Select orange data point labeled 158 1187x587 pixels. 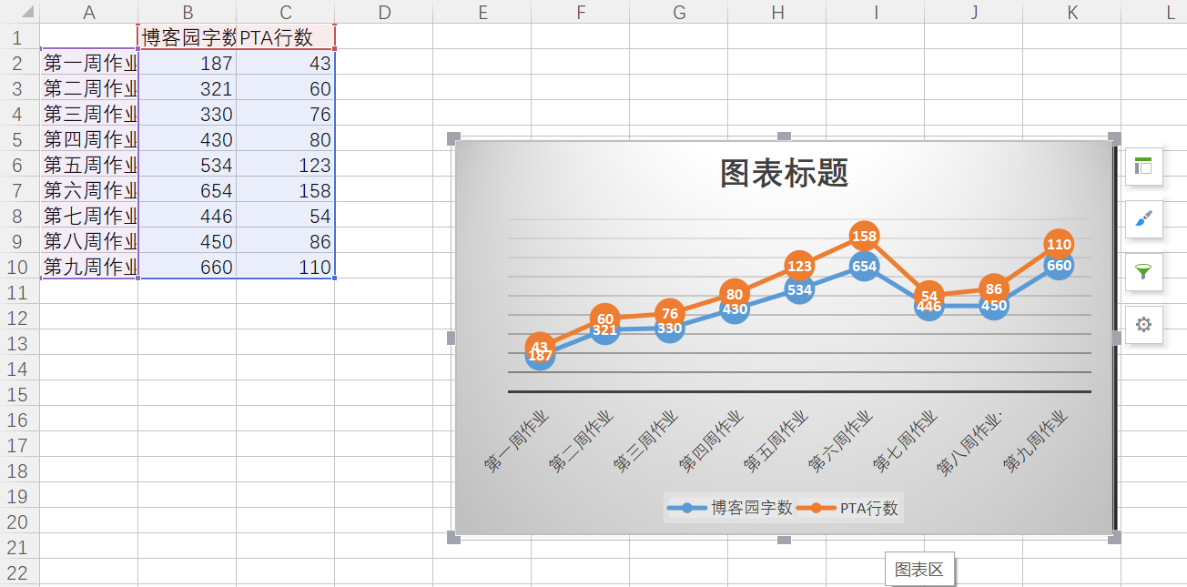pyautogui.click(x=863, y=237)
